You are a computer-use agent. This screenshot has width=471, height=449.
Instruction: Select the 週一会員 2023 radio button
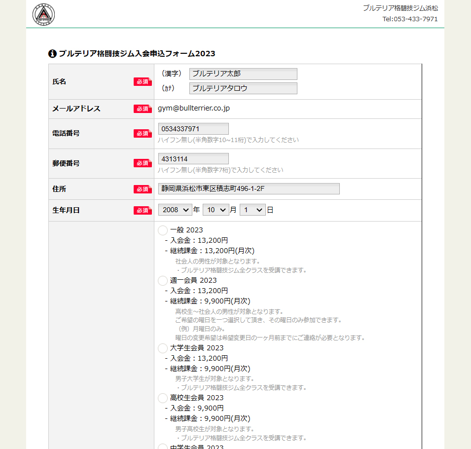(x=162, y=281)
